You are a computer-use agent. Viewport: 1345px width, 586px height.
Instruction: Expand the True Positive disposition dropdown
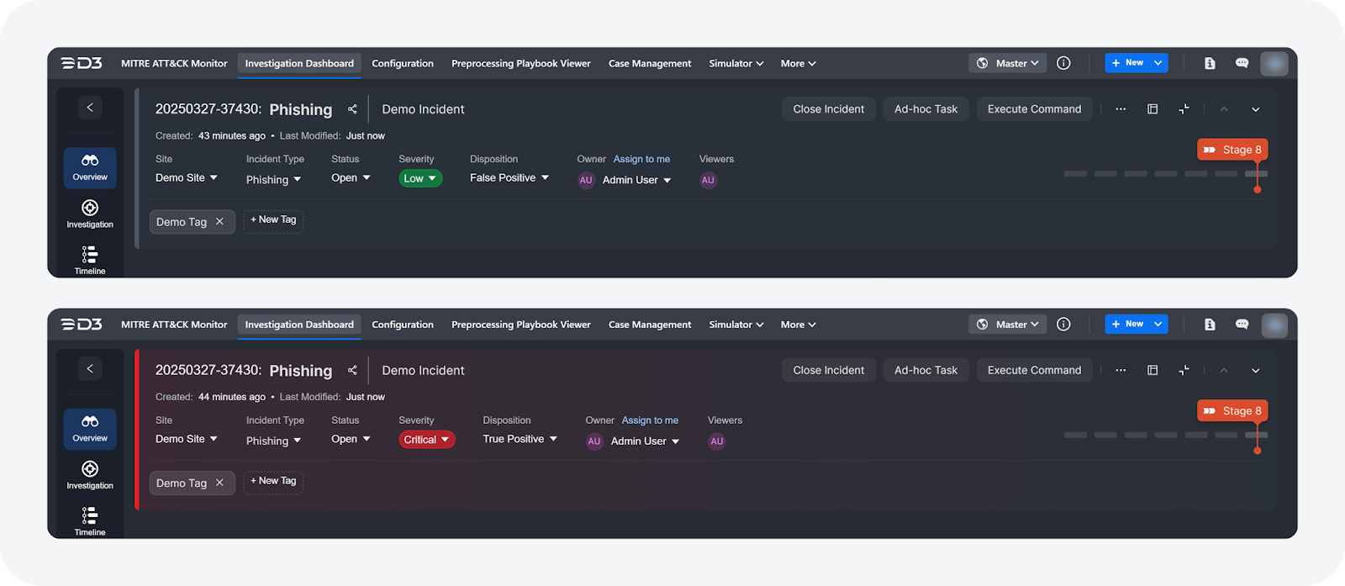(520, 439)
